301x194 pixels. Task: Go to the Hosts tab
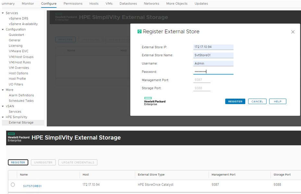pyautogui.click(x=94, y=4)
